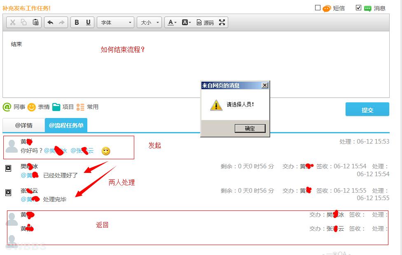Click the 请选择人员! dialog message
Screen dimensions: 402x255
click(x=240, y=104)
